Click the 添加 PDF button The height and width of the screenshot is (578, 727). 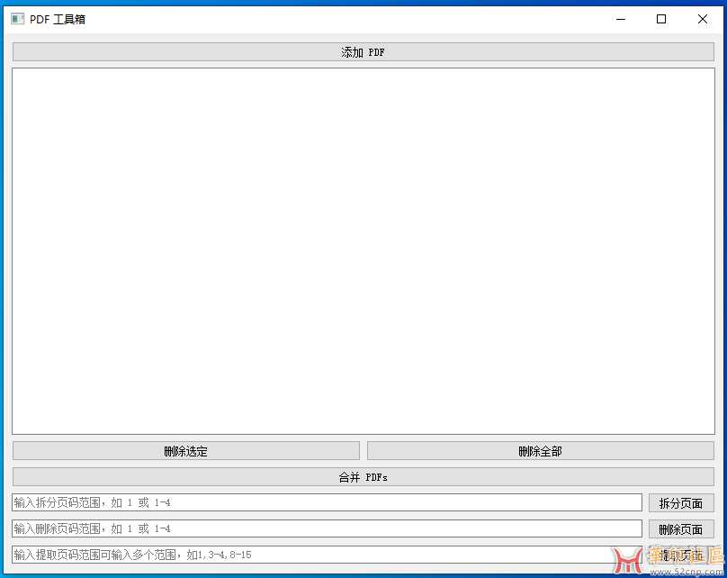coord(363,52)
